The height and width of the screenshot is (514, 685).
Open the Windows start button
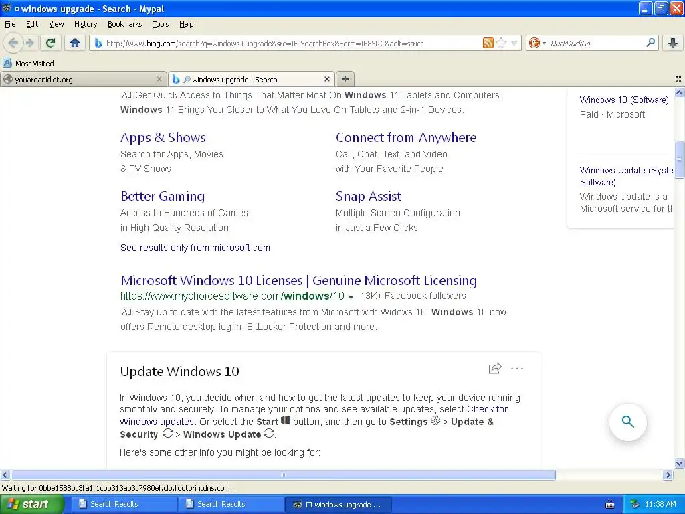point(31,504)
